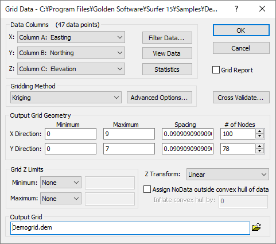
Task: Browse for output grid with folder icon
Action: (256, 227)
